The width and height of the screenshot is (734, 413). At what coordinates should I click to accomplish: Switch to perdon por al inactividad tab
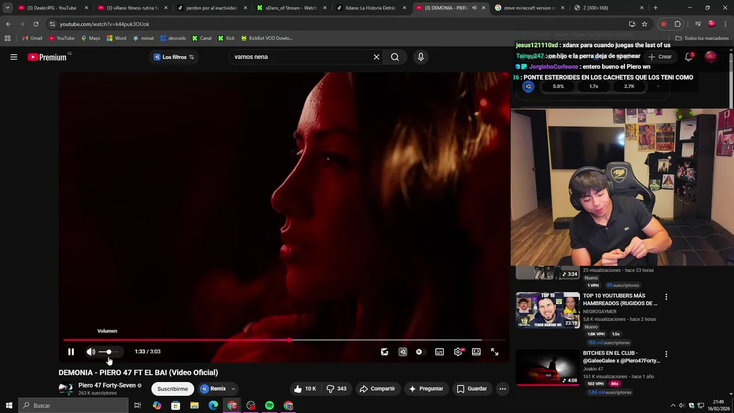coord(211,8)
